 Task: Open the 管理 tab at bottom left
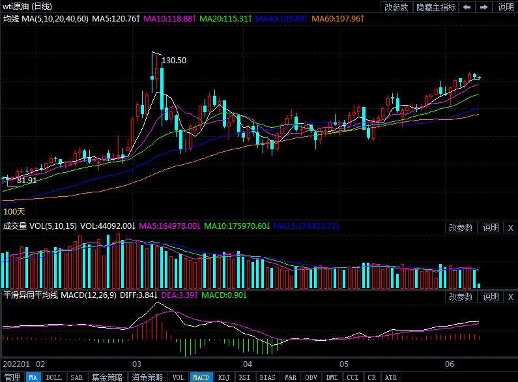tap(12, 377)
